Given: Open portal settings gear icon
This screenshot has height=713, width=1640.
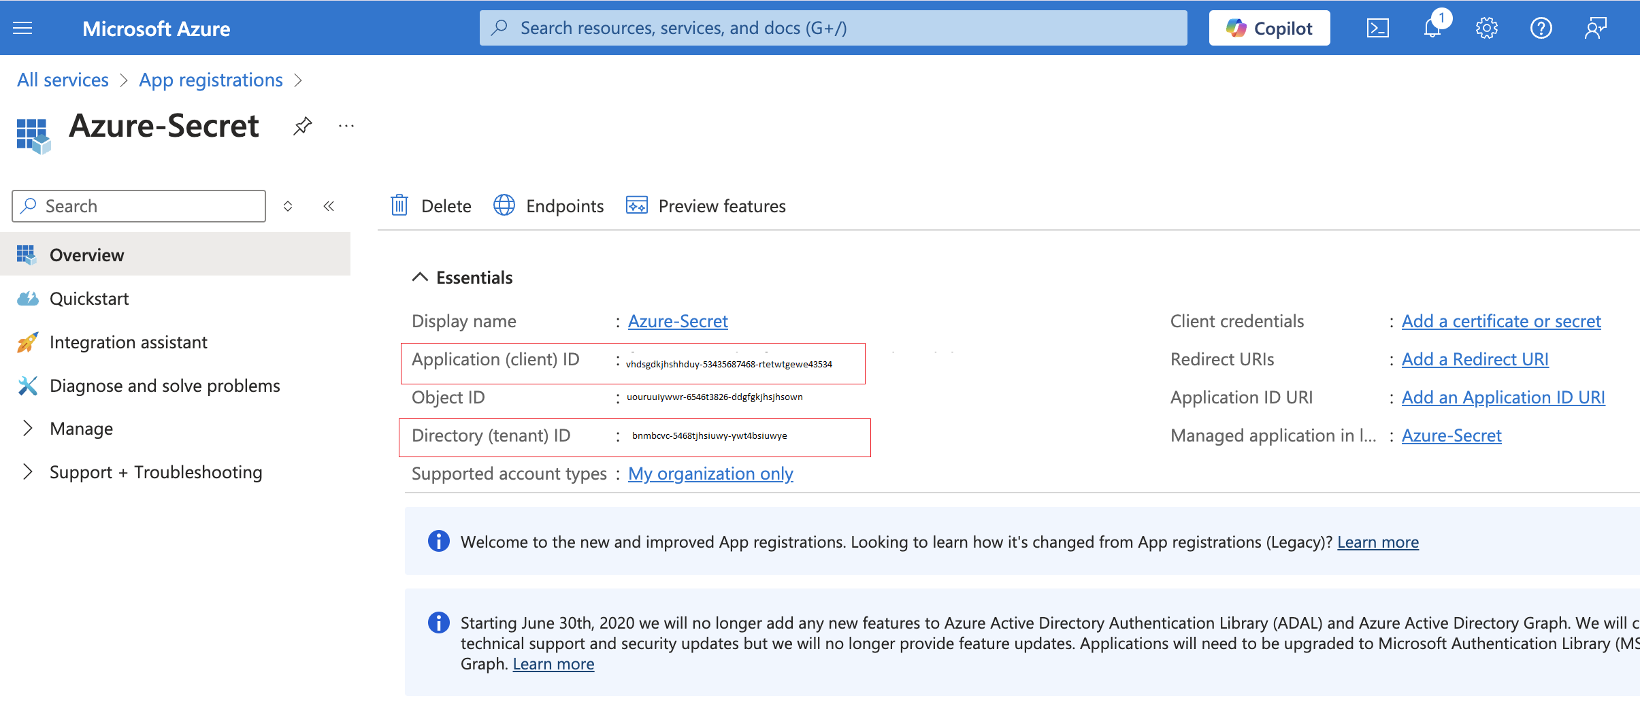Looking at the screenshot, I should [1486, 28].
